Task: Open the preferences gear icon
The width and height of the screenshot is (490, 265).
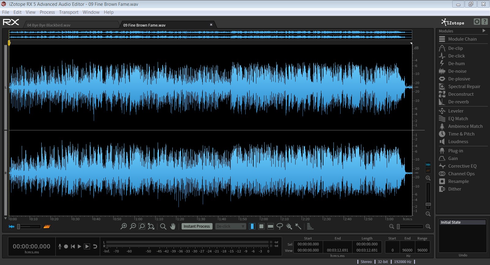Action: pyautogui.click(x=477, y=21)
